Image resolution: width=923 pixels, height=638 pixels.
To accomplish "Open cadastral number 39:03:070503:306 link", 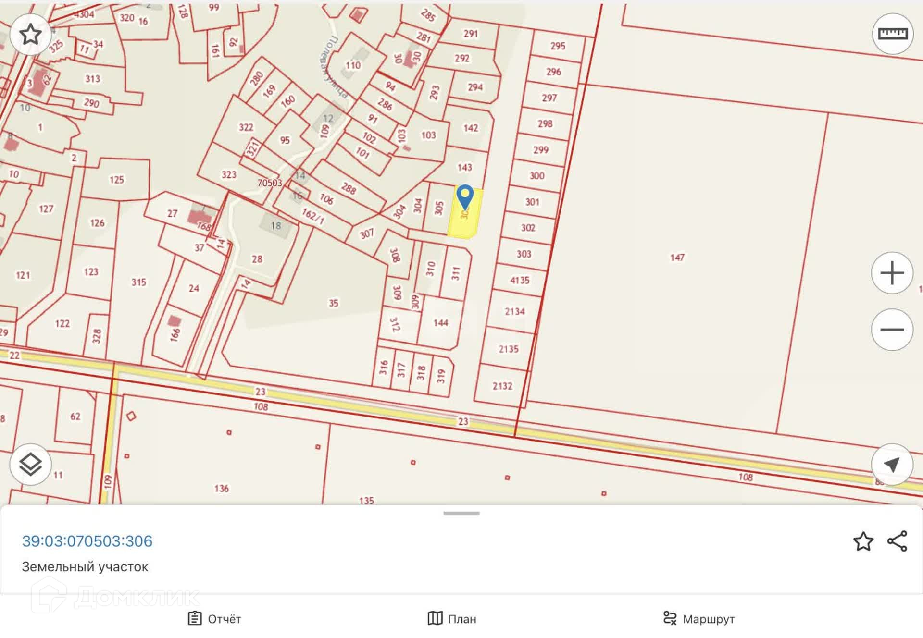I will 87,541.
